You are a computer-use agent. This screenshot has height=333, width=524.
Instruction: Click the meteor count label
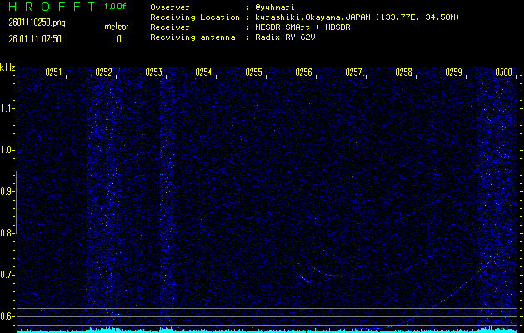click(x=117, y=27)
